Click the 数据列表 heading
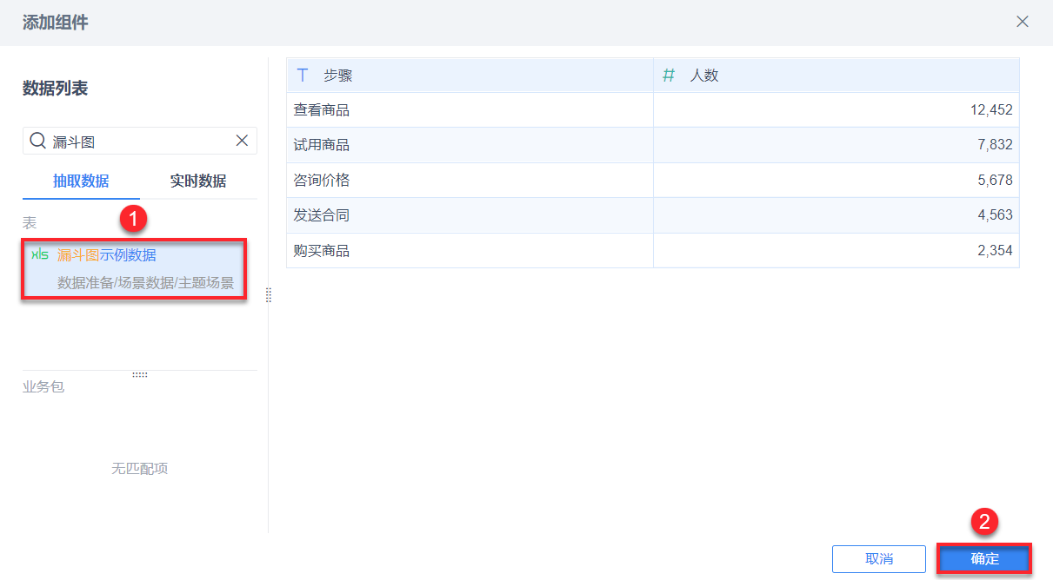1053x580 pixels. tap(55, 88)
